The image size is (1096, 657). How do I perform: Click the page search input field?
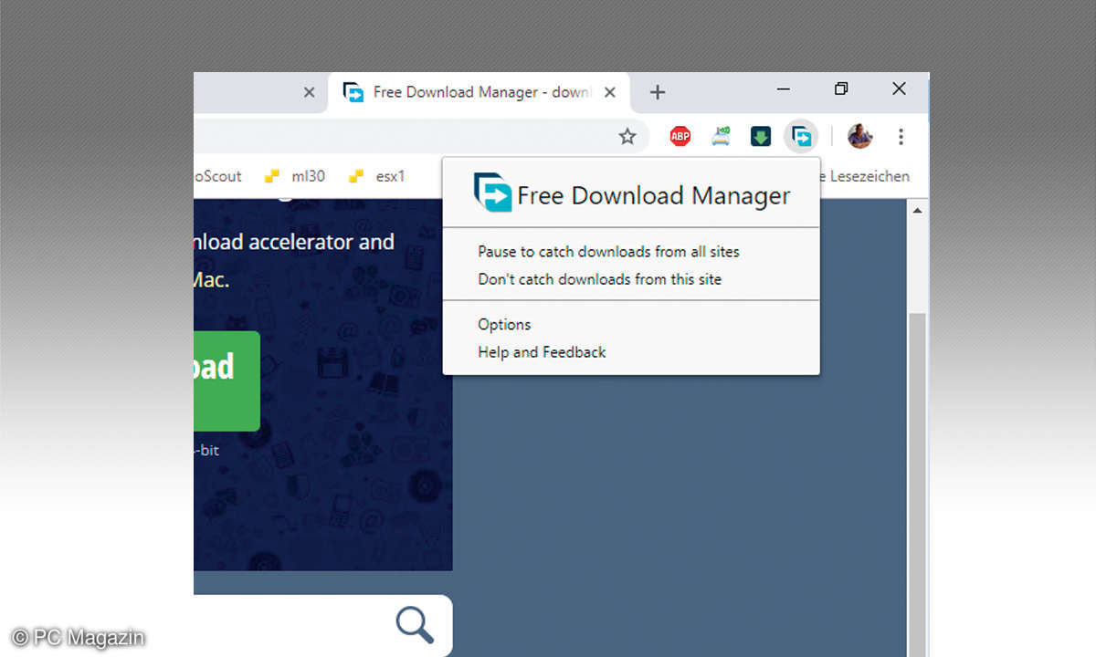(x=322, y=625)
